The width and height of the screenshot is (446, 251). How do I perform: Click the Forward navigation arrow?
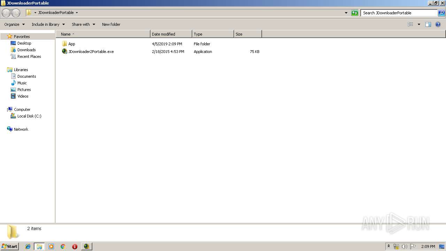point(16,13)
